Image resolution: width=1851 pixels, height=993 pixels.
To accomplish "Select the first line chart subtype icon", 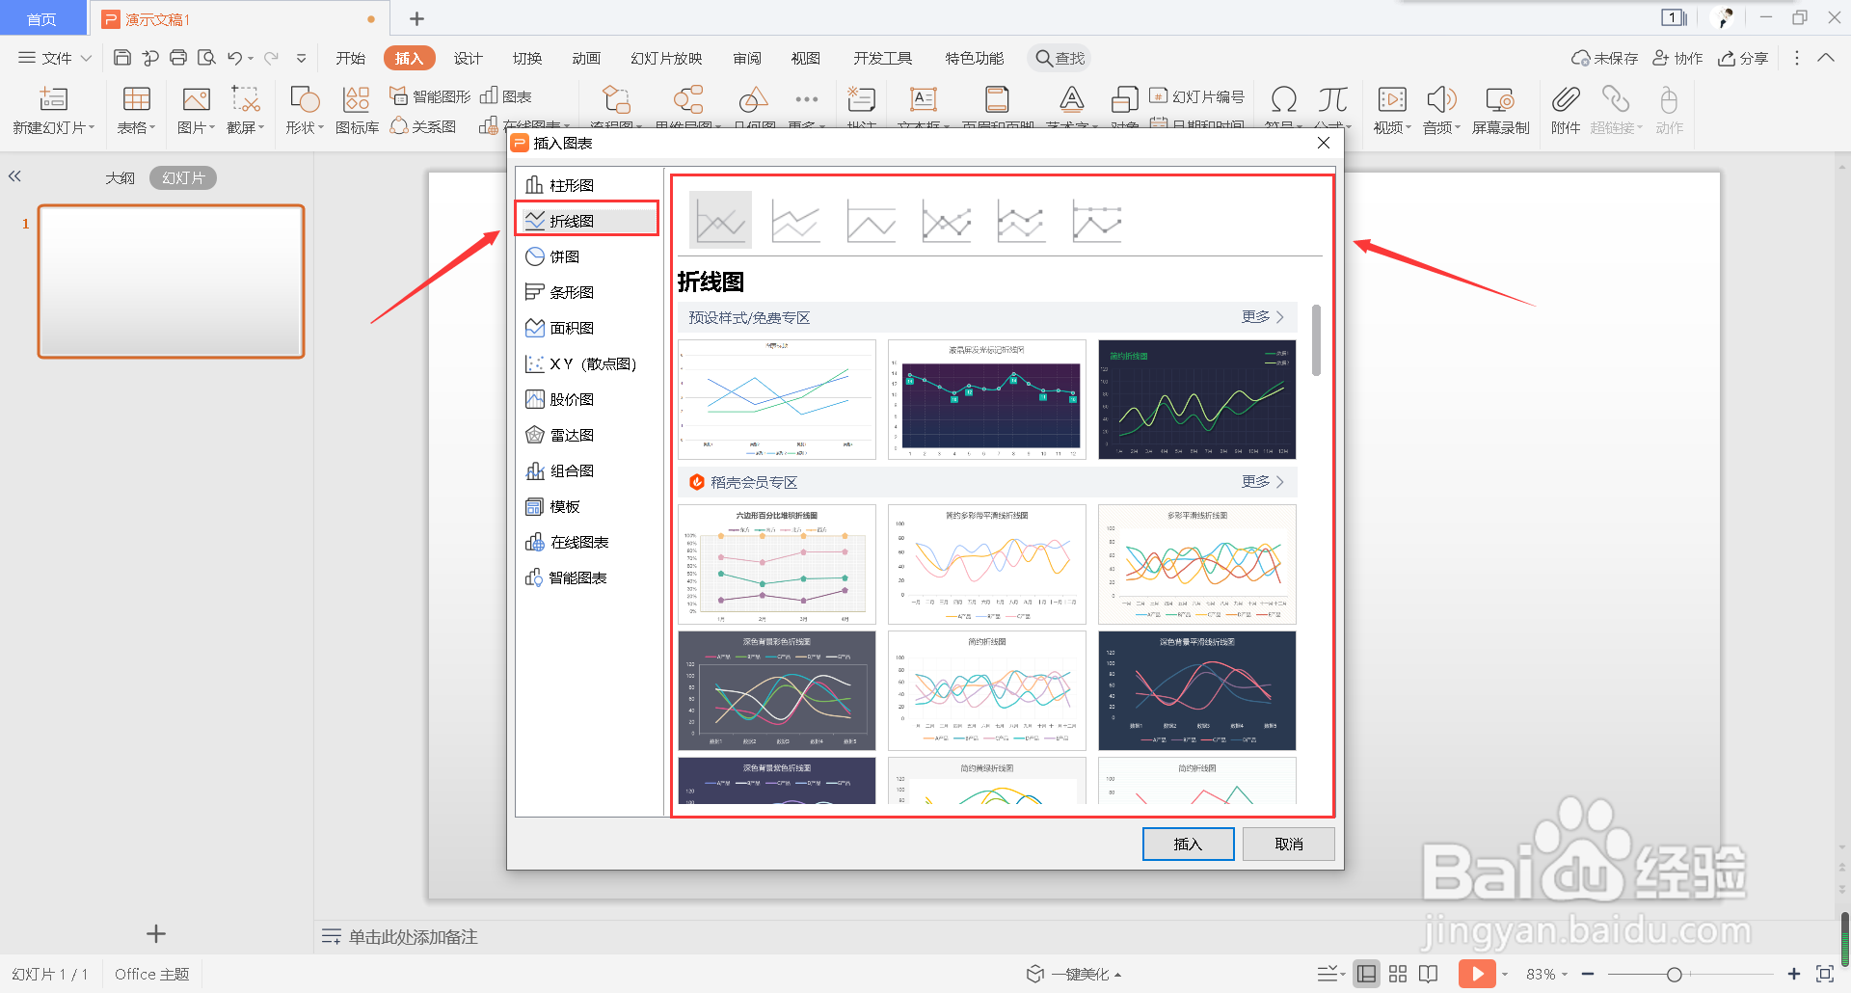I will [x=720, y=220].
